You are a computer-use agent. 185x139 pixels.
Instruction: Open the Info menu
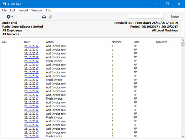[48, 10]
